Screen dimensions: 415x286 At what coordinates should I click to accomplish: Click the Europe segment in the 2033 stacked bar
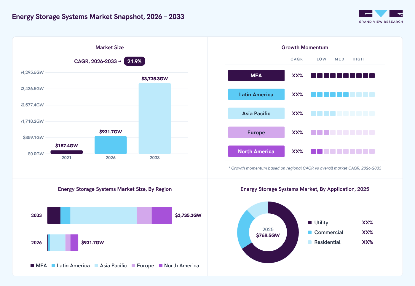144,215
